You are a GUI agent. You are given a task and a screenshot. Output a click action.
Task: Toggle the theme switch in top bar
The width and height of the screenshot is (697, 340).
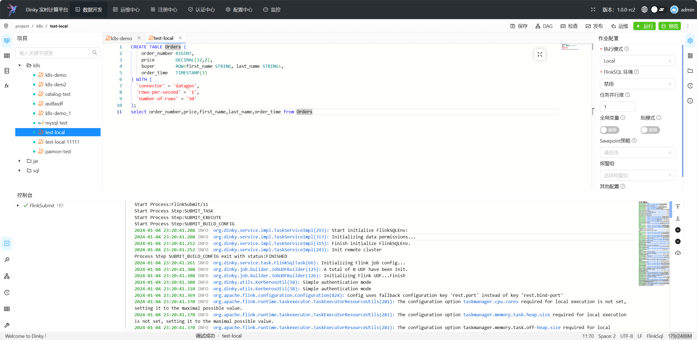pyautogui.click(x=658, y=10)
